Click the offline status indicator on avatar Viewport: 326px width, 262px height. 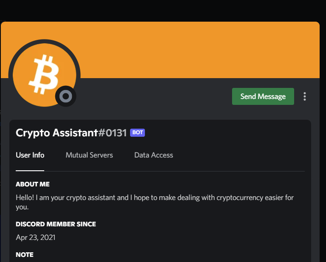point(66,97)
